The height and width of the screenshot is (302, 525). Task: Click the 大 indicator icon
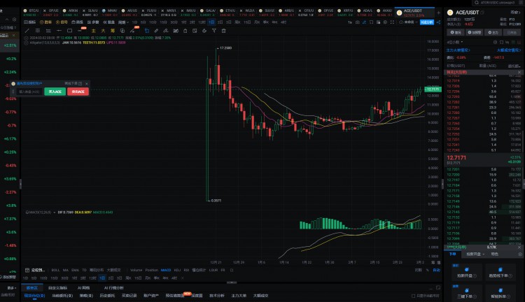(x=103, y=31)
